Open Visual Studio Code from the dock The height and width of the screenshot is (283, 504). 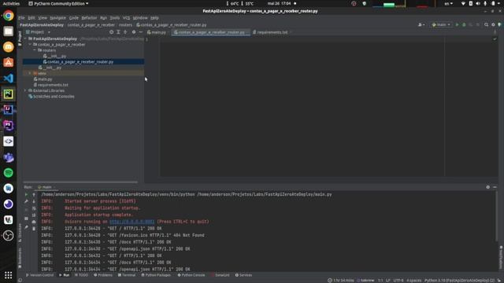pyautogui.click(x=9, y=79)
